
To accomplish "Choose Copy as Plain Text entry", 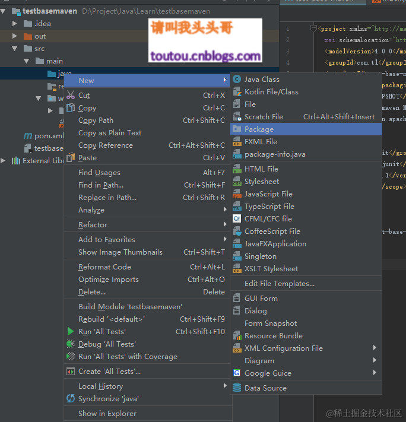I will click(x=147, y=133).
